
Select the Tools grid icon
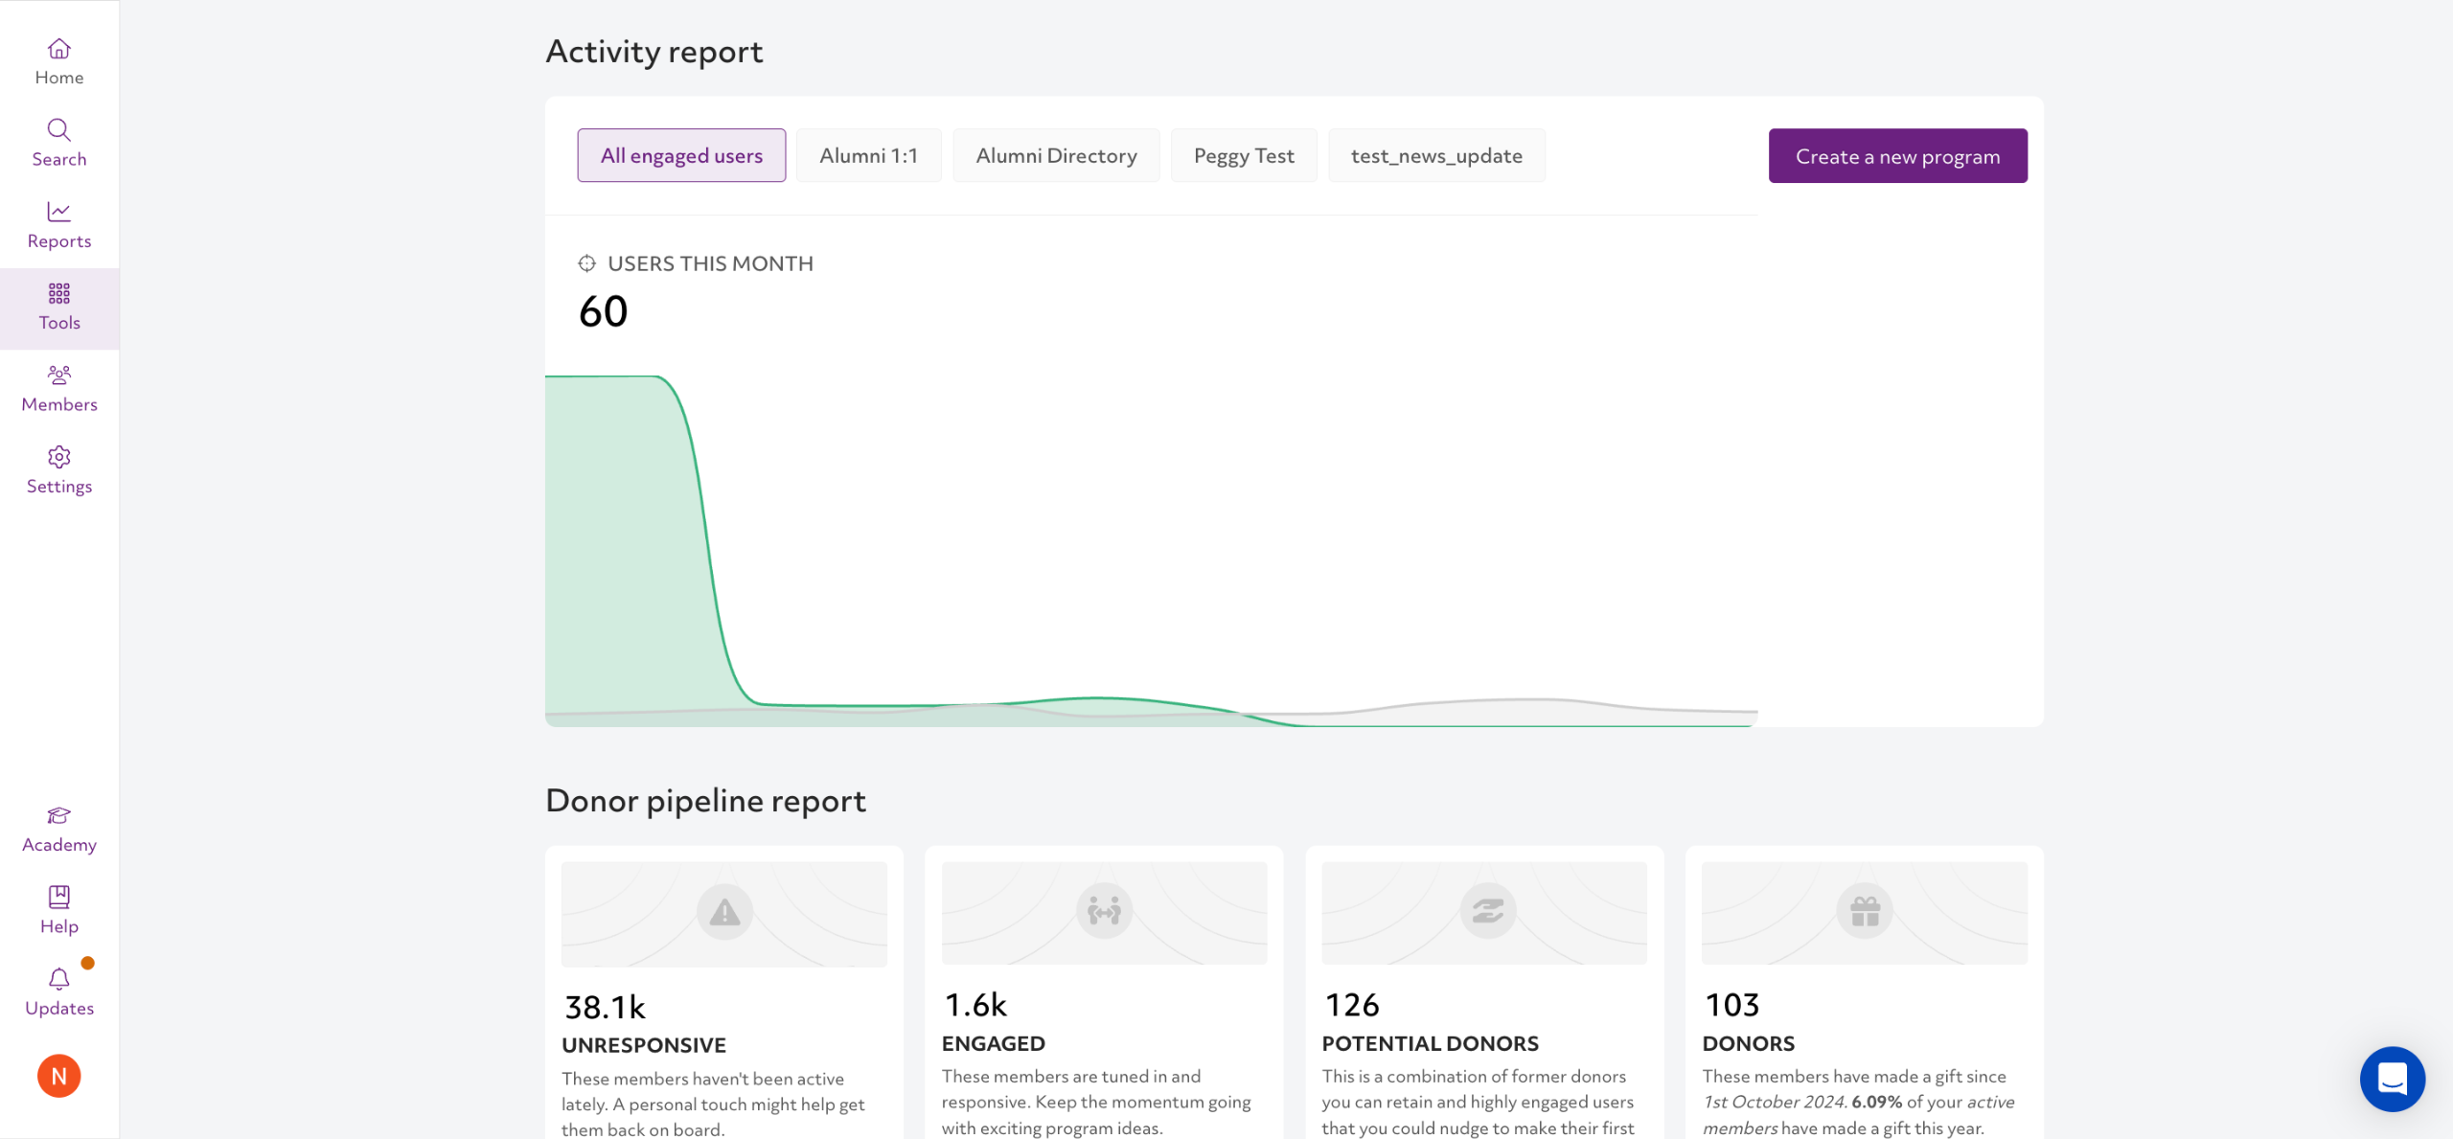click(x=59, y=293)
